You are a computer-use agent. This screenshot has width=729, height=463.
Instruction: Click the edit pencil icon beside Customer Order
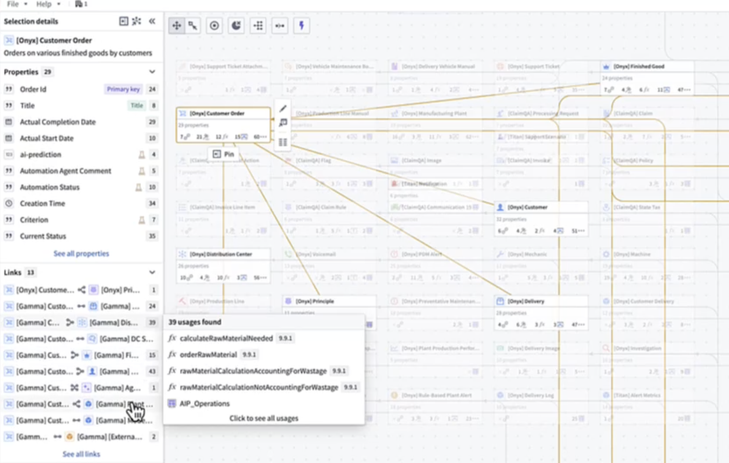[283, 108]
